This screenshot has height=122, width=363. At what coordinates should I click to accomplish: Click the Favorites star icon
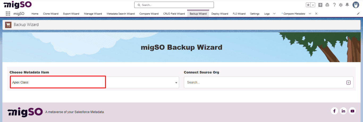coord(308,5)
